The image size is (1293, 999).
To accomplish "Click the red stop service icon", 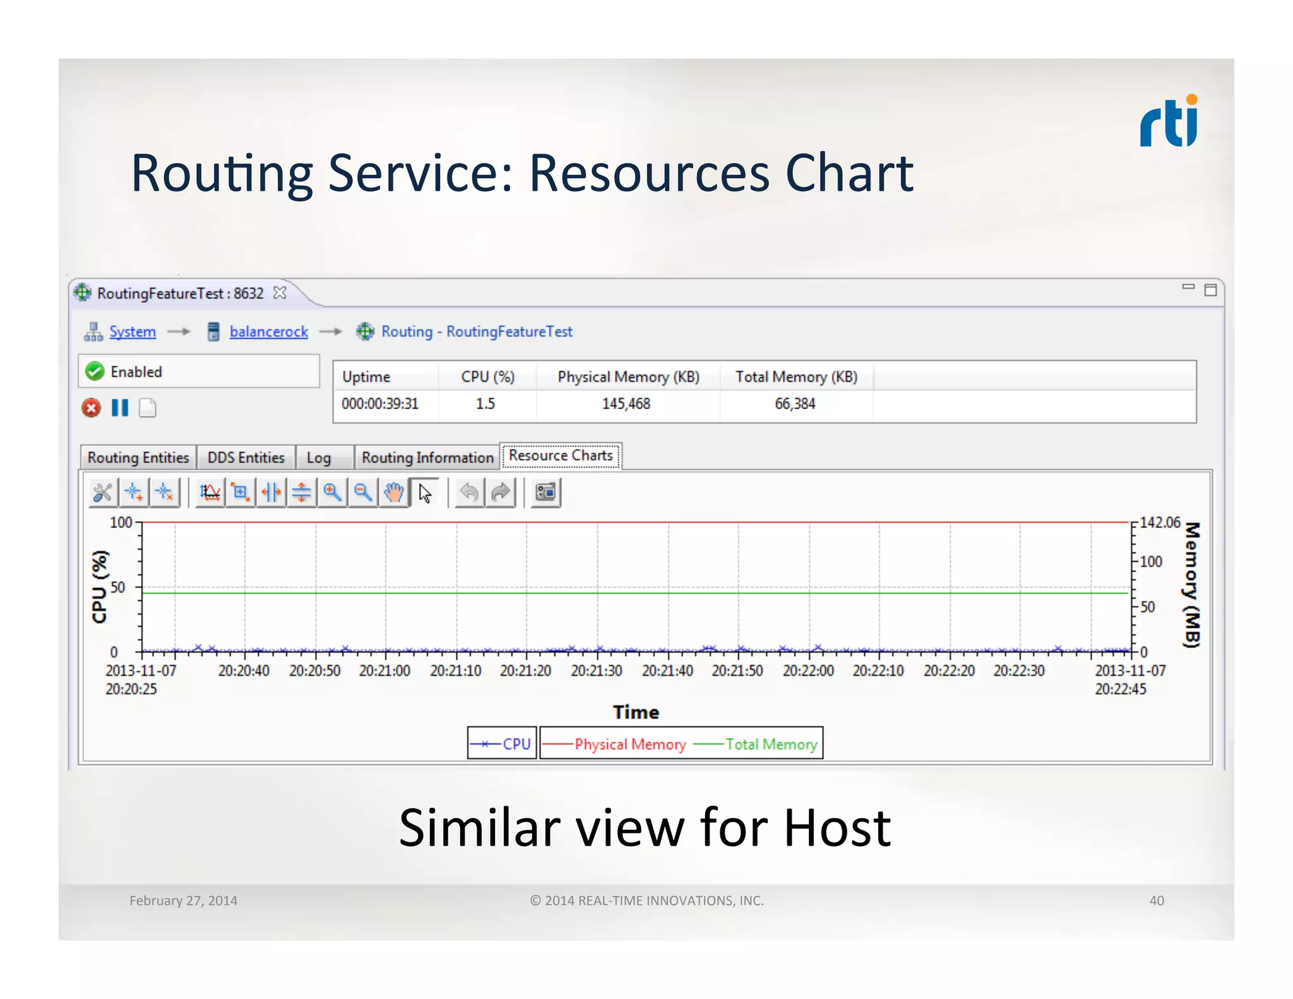I will coord(92,408).
